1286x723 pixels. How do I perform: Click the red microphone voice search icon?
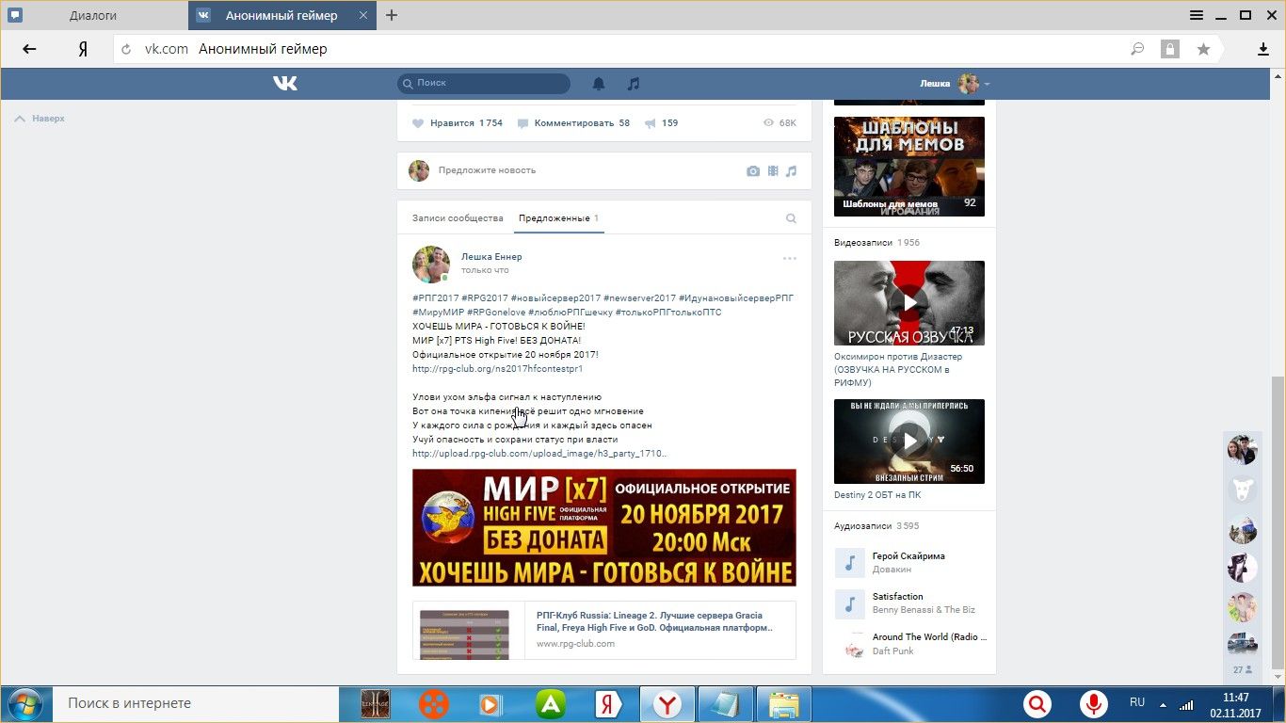[x=1094, y=704]
